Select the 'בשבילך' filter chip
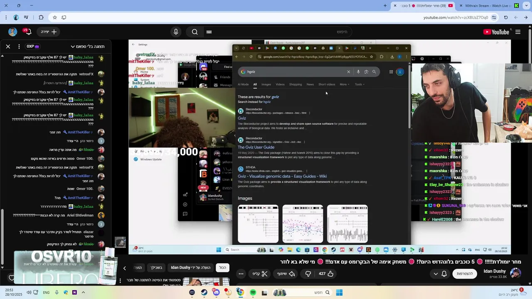This screenshot has width=532, height=299. coord(156,268)
